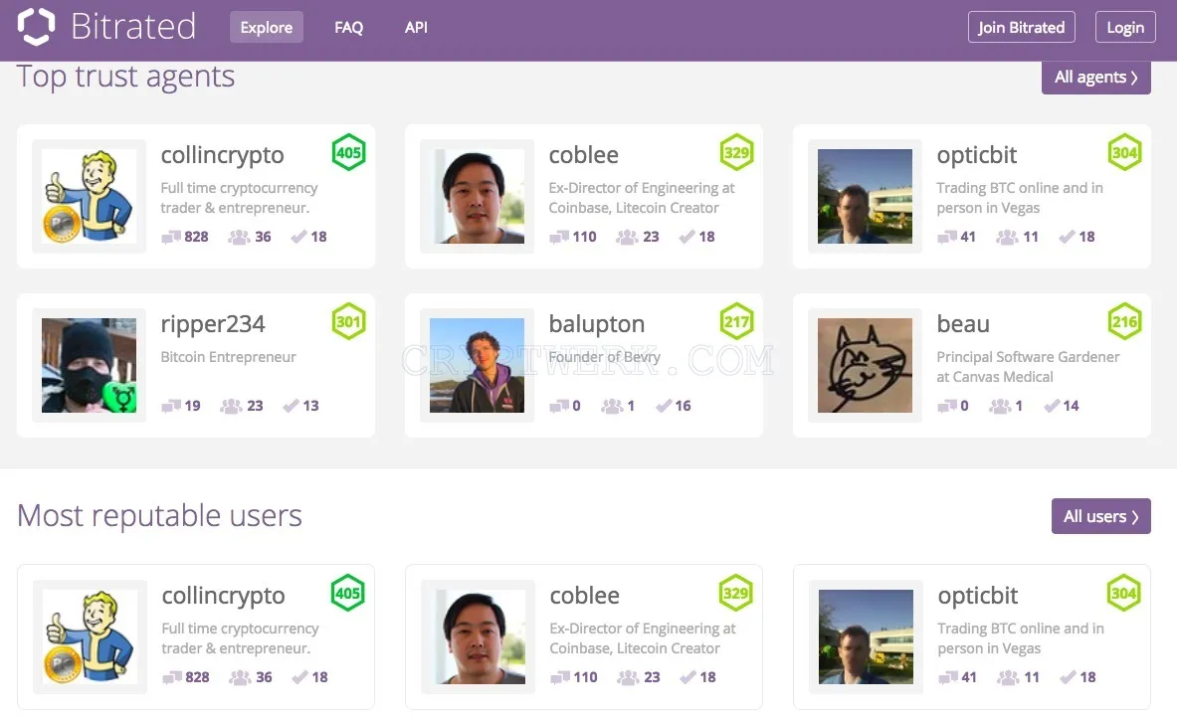Click beau's checkmark icon beside 14
The height and width of the screenshot is (721, 1177).
(1052, 406)
